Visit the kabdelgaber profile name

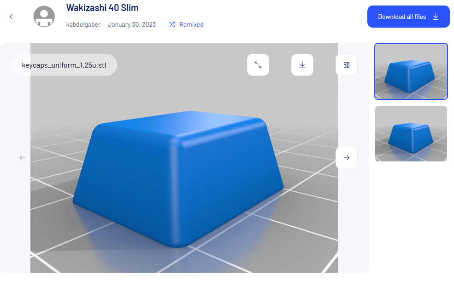coord(83,24)
